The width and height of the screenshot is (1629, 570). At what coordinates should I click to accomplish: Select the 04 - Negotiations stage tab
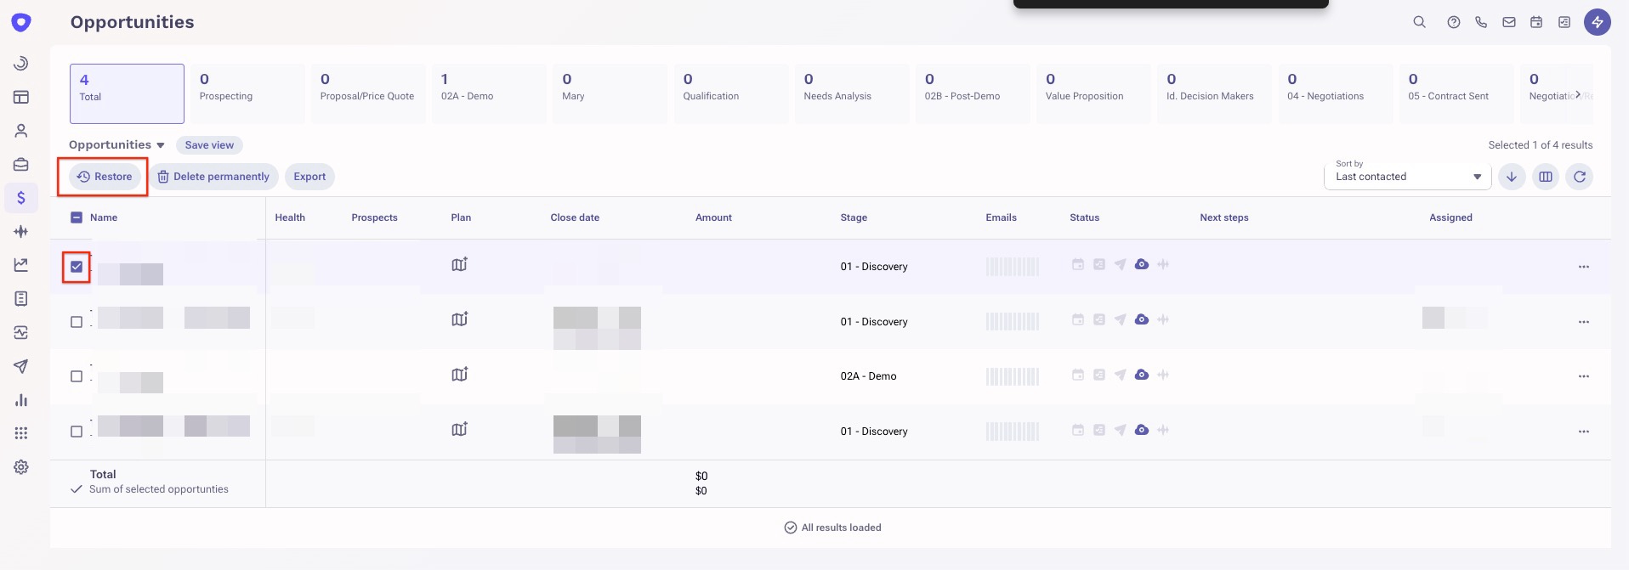coord(1336,93)
